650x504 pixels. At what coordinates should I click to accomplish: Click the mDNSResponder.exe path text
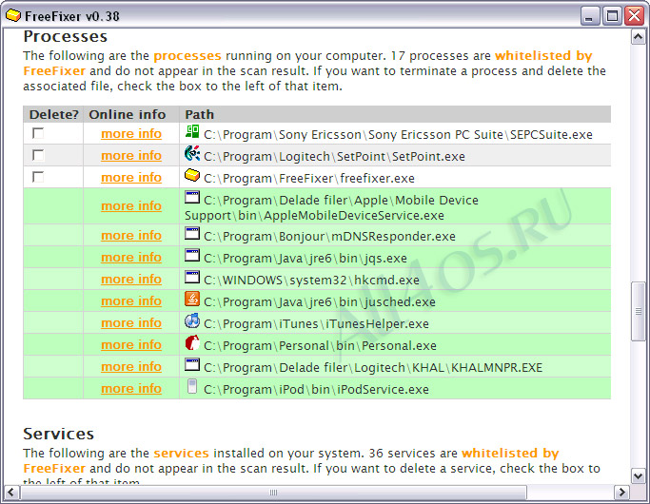pos(329,237)
